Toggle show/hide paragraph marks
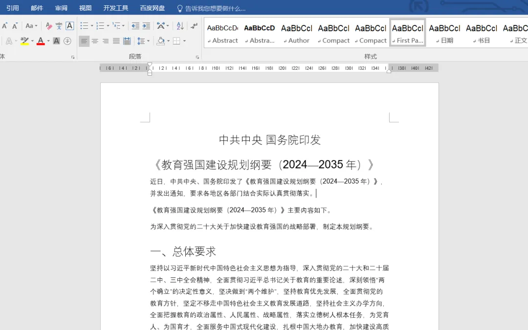The height and width of the screenshot is (330, 528). click(194, 26)
